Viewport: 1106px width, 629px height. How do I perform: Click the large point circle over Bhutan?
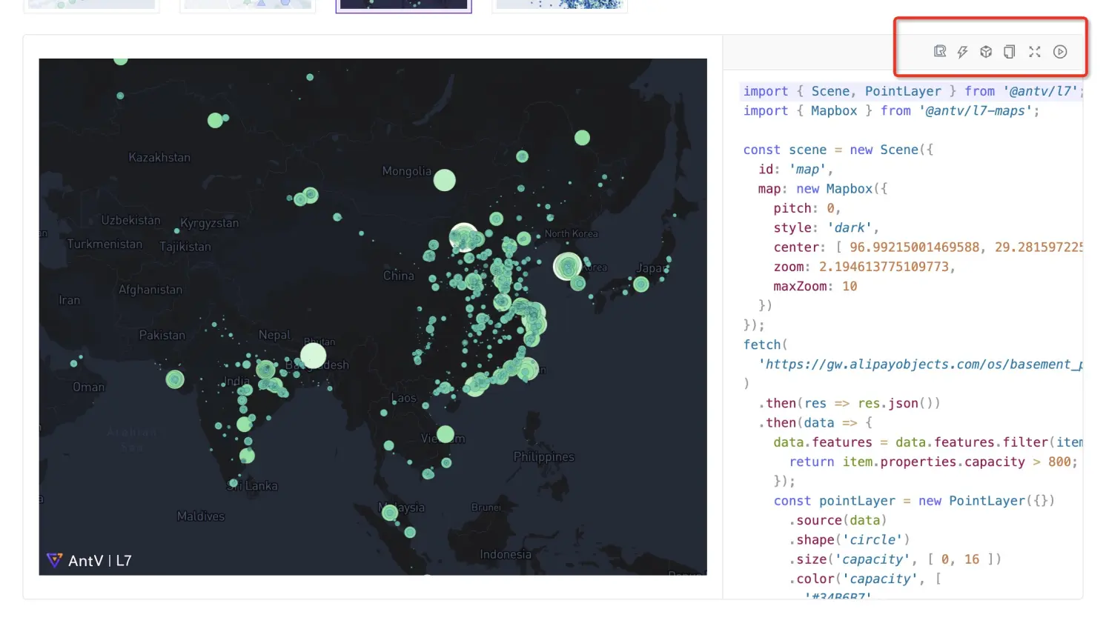pyautogui.click(x=313, y=356)
